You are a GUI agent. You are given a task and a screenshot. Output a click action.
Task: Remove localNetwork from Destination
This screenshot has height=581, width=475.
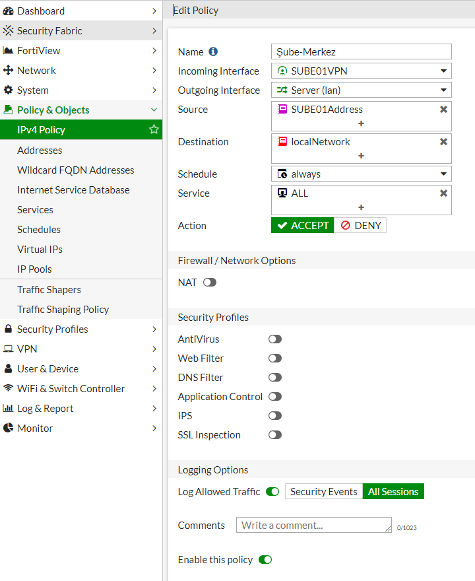(x=443, y=141)
